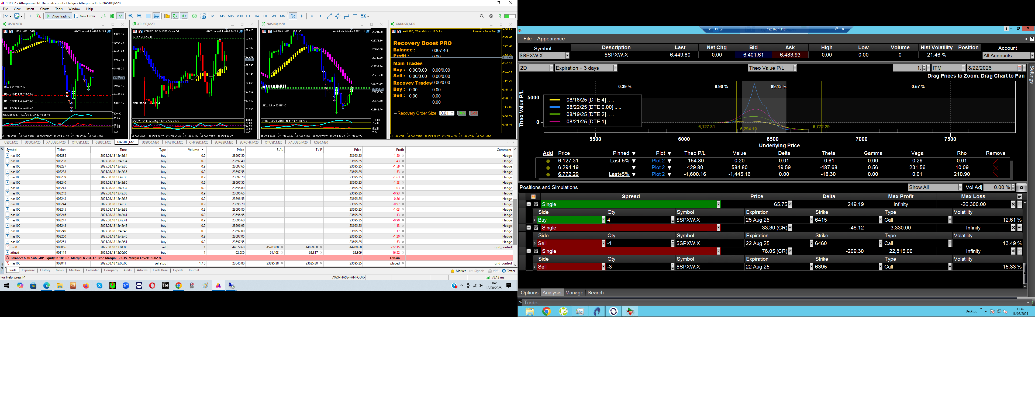This screenshot has width=1035, height=404.
Task: Remove the 6,772.29 price row
Action: (x=995, y=174)
